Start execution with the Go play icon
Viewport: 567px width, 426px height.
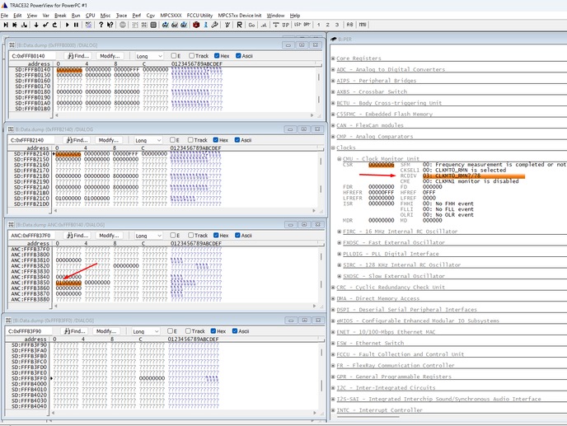(68, 25)
